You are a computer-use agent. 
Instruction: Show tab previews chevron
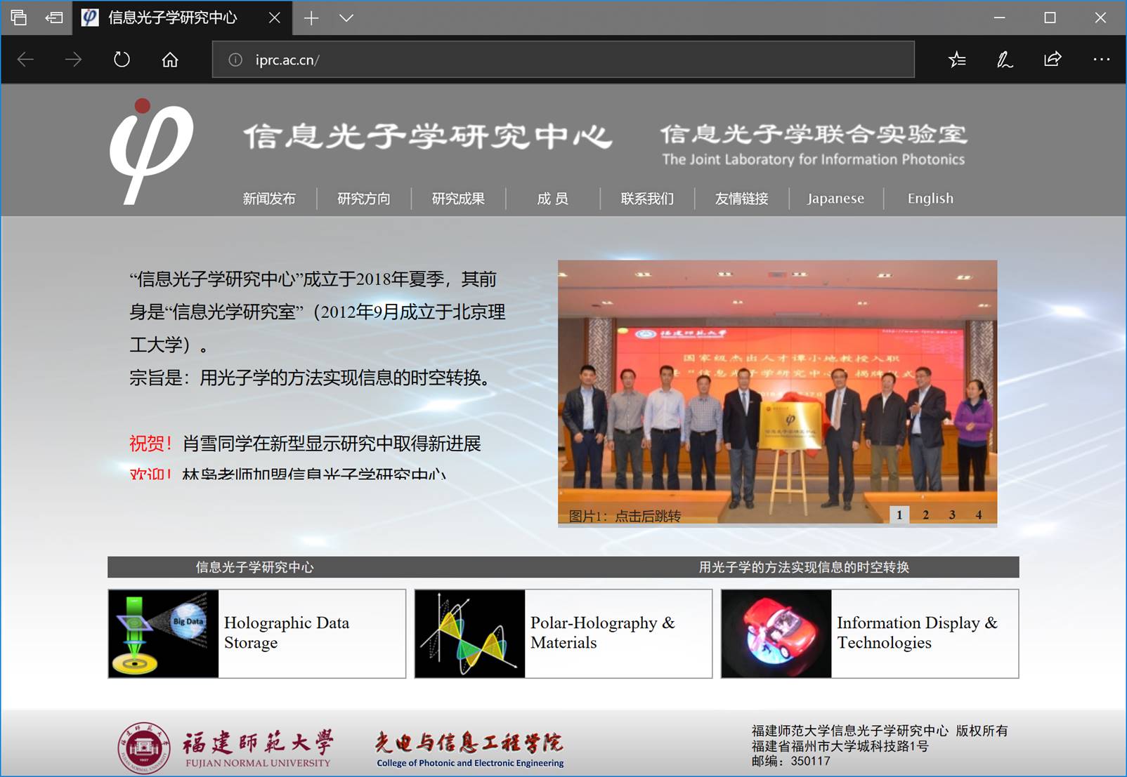(346, 18)
